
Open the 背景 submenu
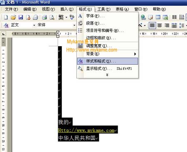[108, 54]
